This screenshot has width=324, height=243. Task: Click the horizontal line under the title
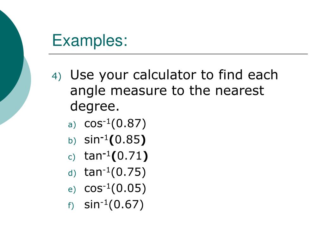coord(178,54)
